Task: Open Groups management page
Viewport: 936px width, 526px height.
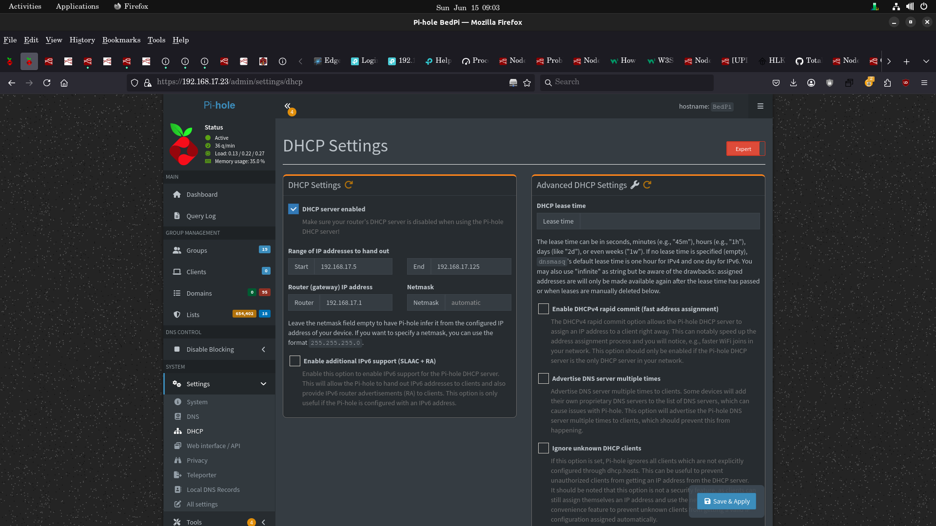Action: tap(219, 250)
